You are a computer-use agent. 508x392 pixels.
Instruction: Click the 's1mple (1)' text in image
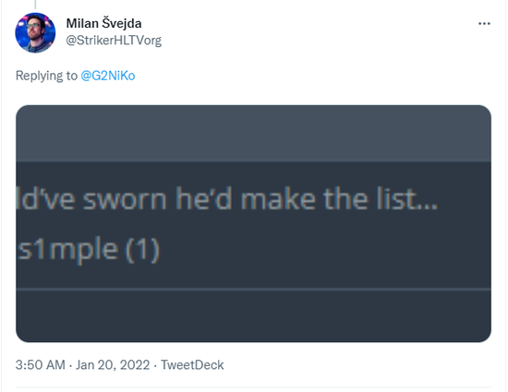click(89, 249)
